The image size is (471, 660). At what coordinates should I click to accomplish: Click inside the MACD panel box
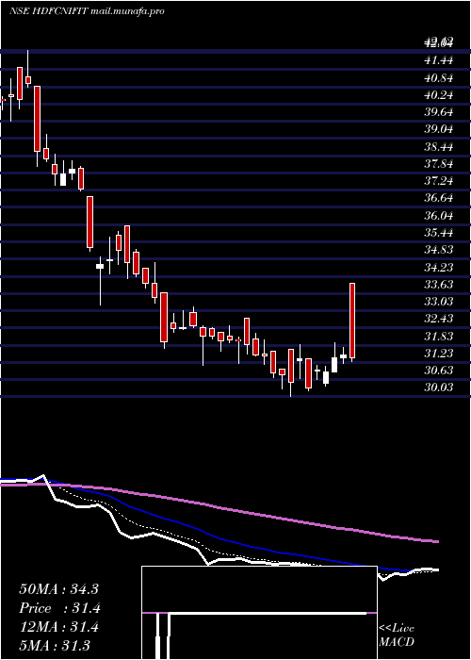[259, 613]
